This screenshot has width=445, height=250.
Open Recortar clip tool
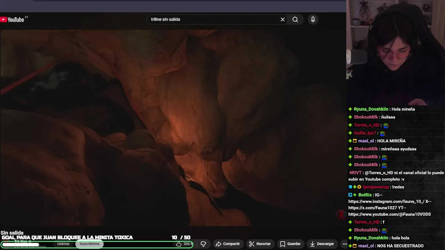pyautogui.click(x=260, y=244)
